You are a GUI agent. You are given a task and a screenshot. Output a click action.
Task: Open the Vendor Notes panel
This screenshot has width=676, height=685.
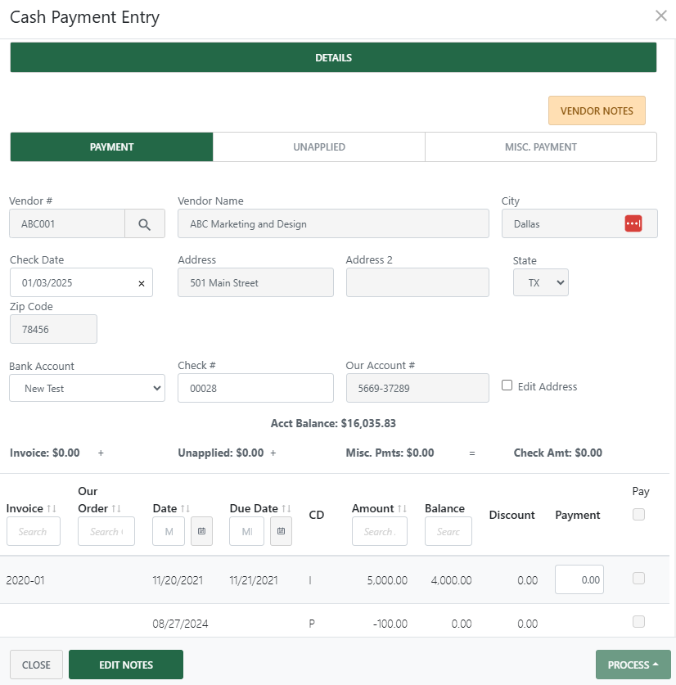coord(597,109)
